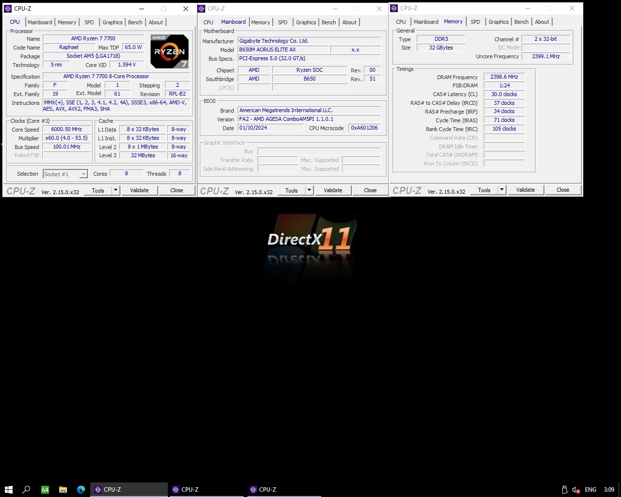Viewport: 621px width, 497px height.
Task: Select SPD tab in Mainboard window
Action: [x=283, y=22]
